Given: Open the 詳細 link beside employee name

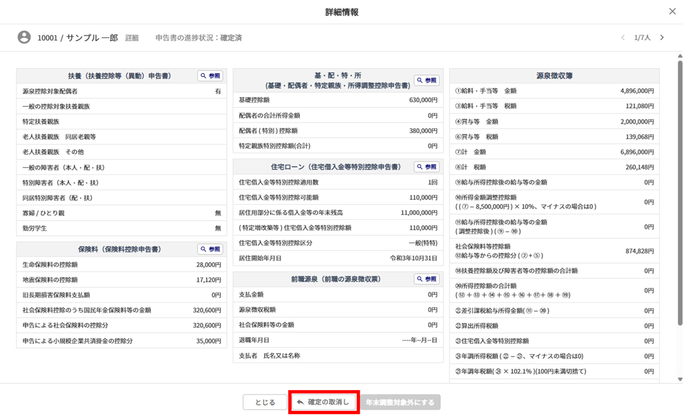Looking at the screenshot, I should click(132, 38).
